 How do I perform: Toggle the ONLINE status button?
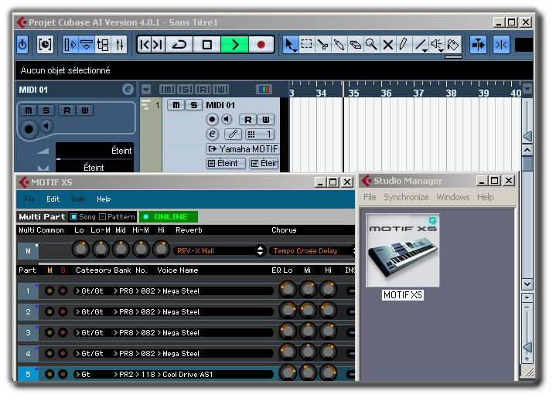tap(169, 217)
